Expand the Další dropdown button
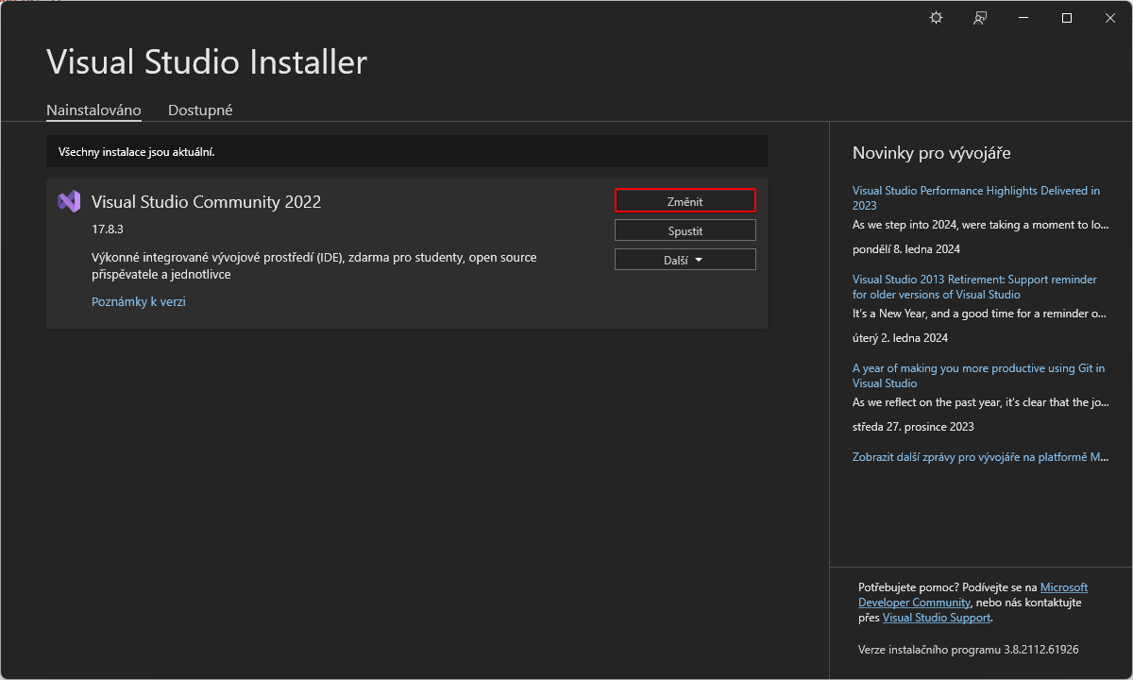The image size is (1133, 680). coord(685,260)
